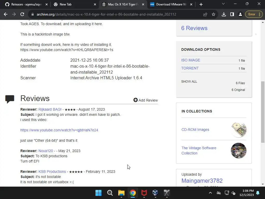265x199 pixels.
Task: Open CD-ROM Images collection link
Action: pyautogui.click(x=195, y=130)
